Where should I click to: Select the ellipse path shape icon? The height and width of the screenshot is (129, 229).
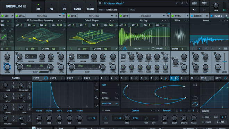click(x=195, y=98)
